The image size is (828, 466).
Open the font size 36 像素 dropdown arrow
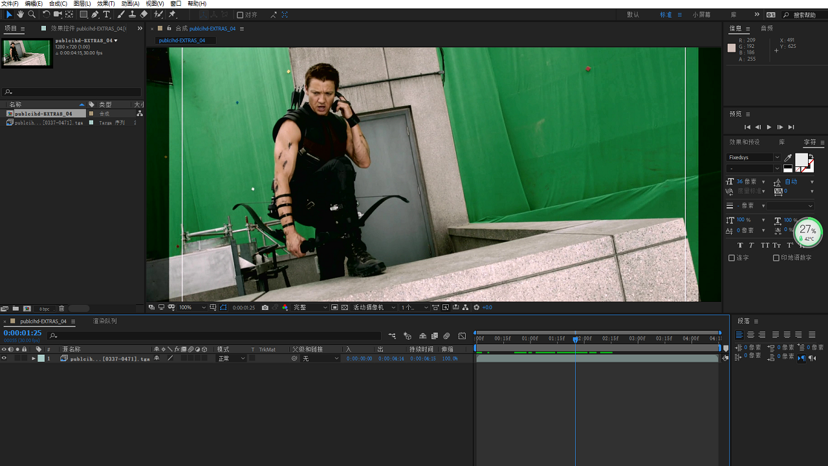763,182
